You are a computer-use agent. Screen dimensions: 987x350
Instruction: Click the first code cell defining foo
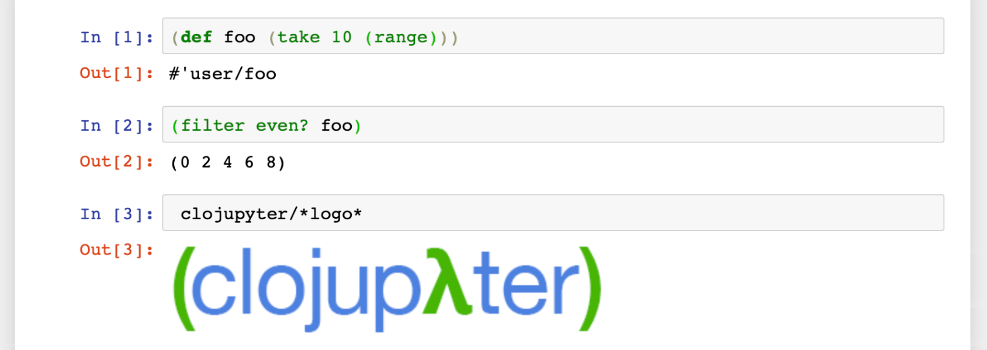[553, 36]
